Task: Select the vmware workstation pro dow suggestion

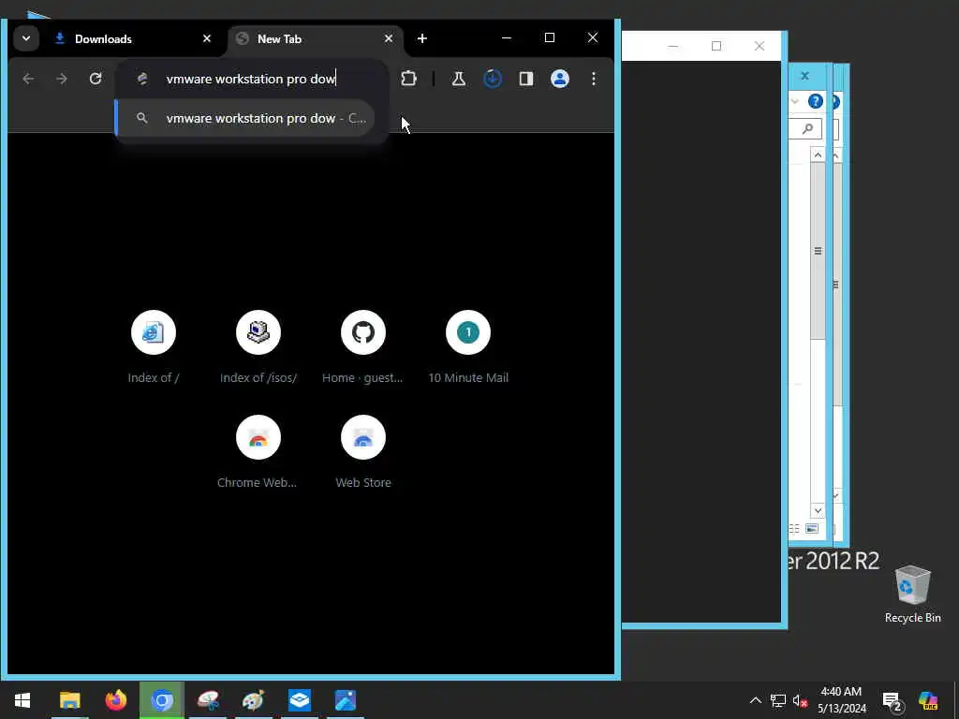Action: pos(244,118)
